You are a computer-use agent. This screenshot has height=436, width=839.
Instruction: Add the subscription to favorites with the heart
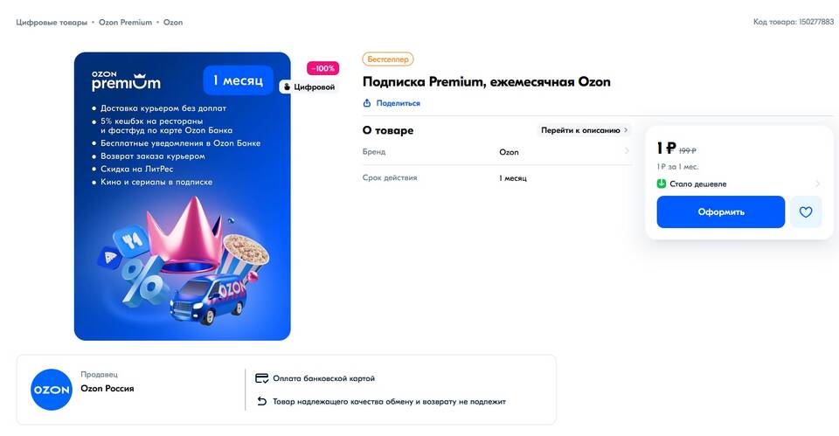pos(806,212)
